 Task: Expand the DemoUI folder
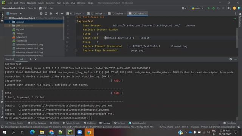(x=10, y=22)
